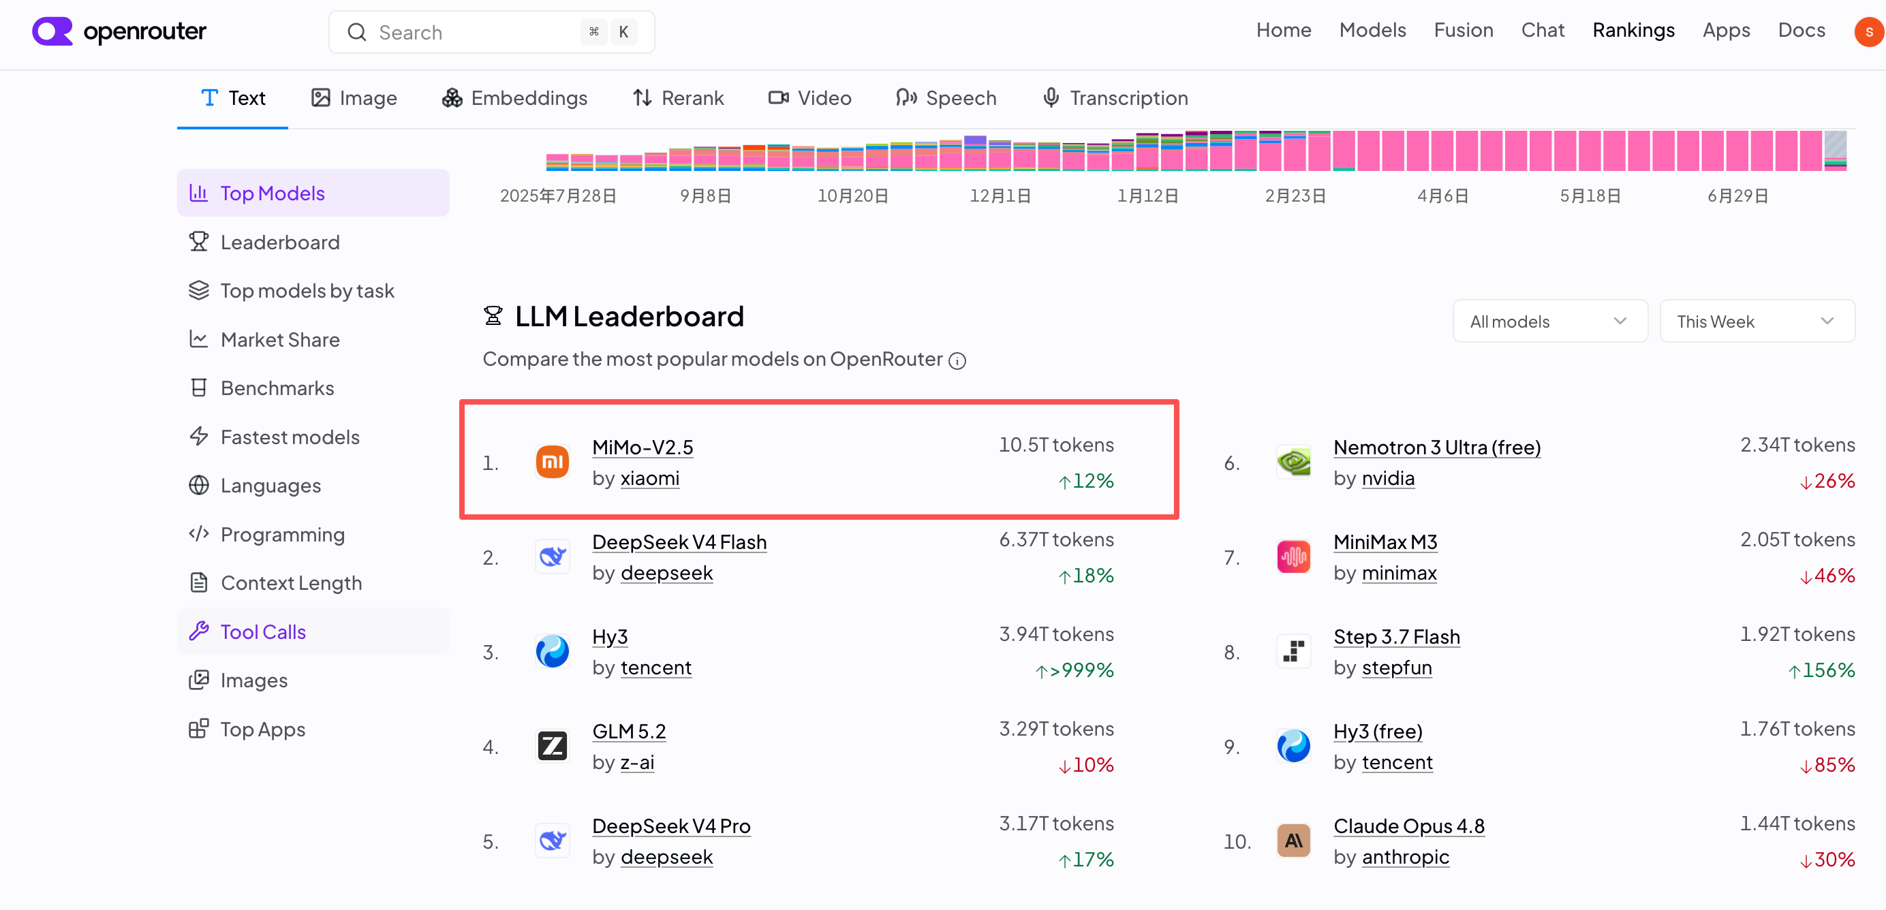This screenshot has width=1886, height=910.
Task: Click the Tencent logo beside Hy3 (free)
Action: (x=1294, y=746)
